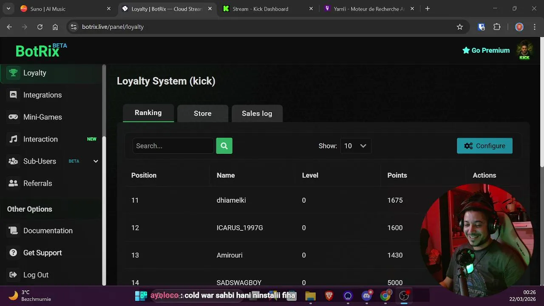This screenshot has width=544, height=306.
Task: Click the page vertical scrollbar
Action: [542, 102]
